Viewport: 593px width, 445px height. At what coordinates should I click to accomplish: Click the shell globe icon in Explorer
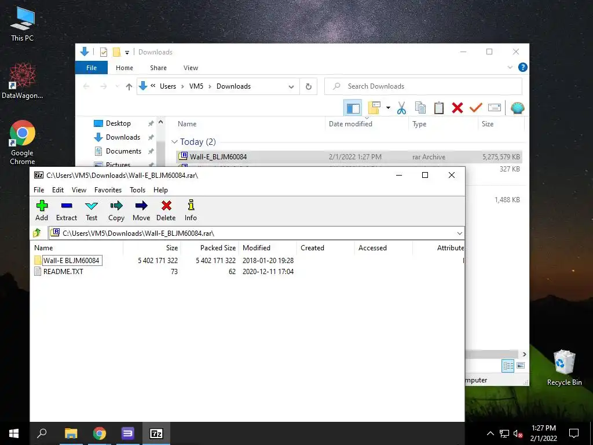pyautogui.click(x=517, y=108)
